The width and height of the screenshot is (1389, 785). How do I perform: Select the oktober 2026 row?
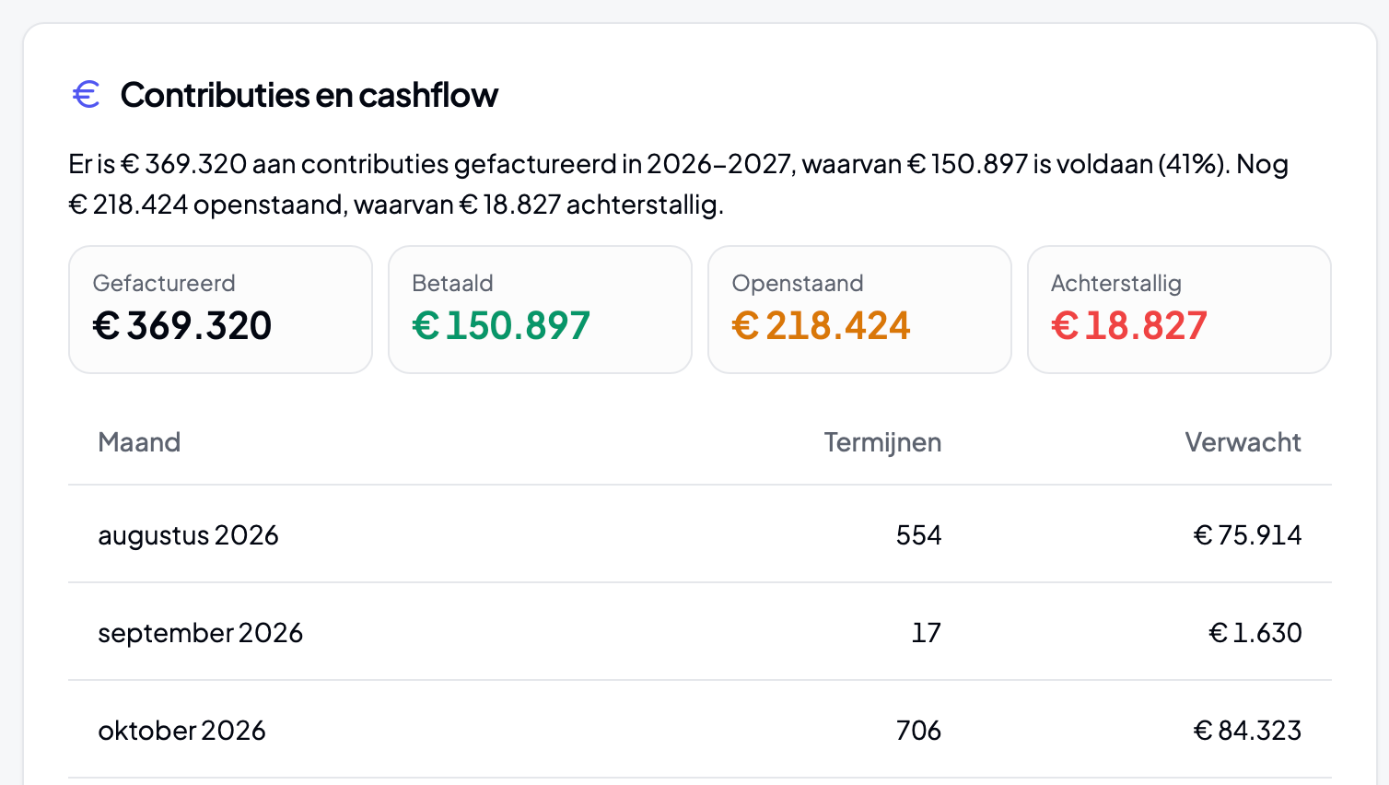coord(700,730)
